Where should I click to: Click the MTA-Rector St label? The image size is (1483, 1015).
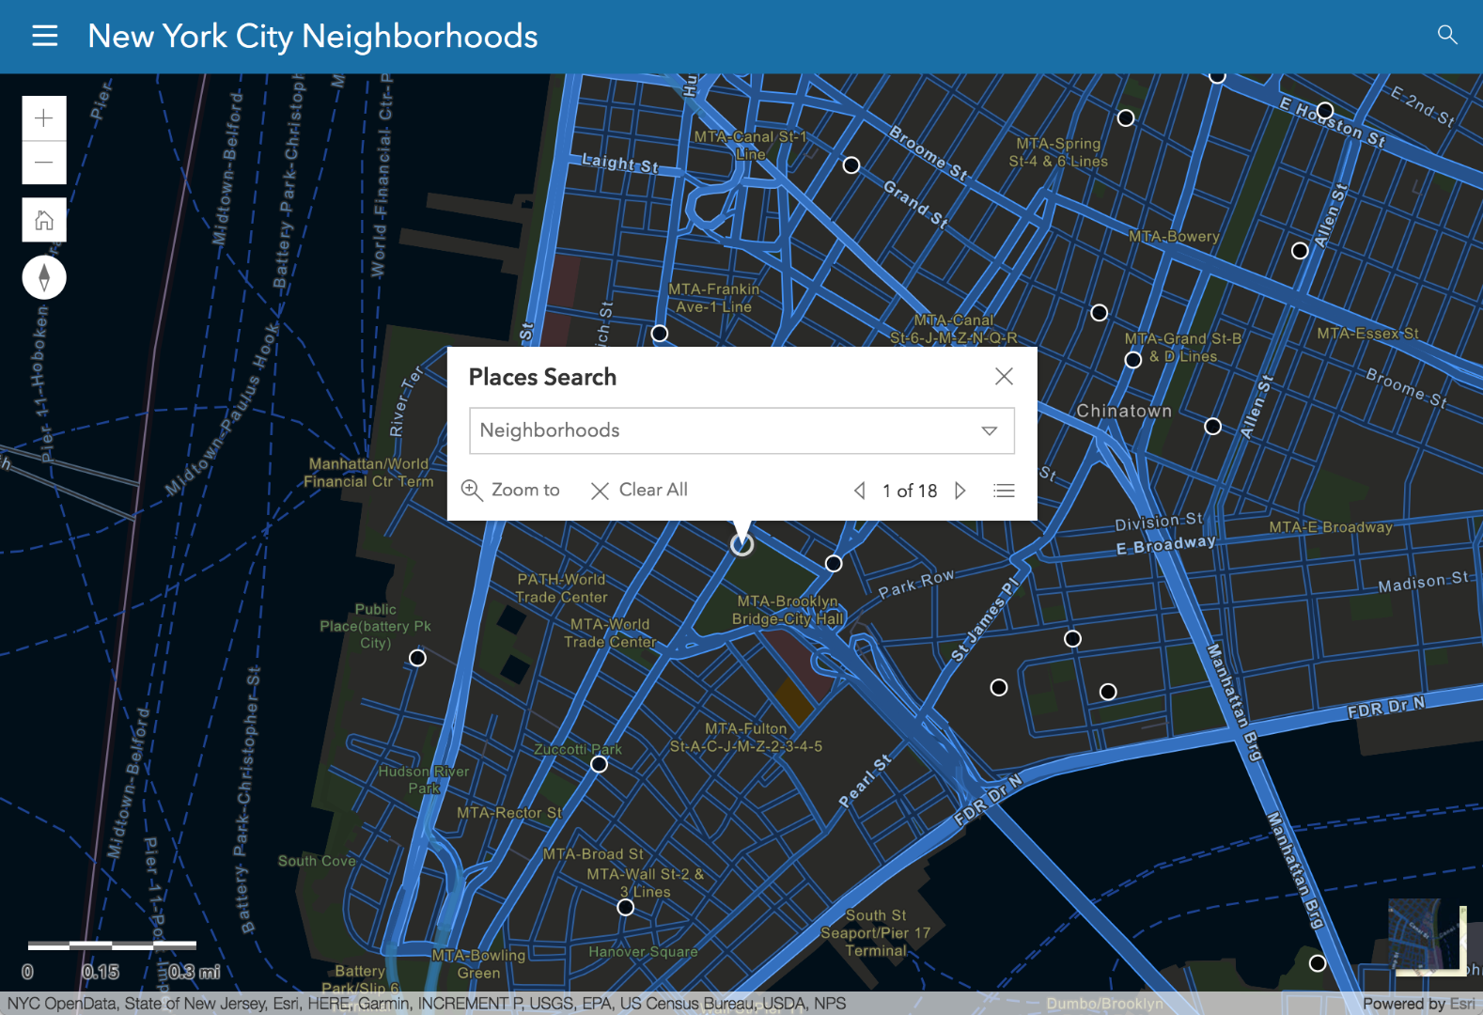(x=509, y=813)
